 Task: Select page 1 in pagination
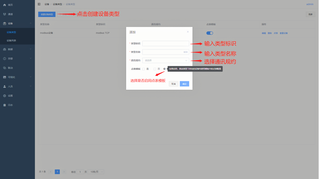point(57,172)
